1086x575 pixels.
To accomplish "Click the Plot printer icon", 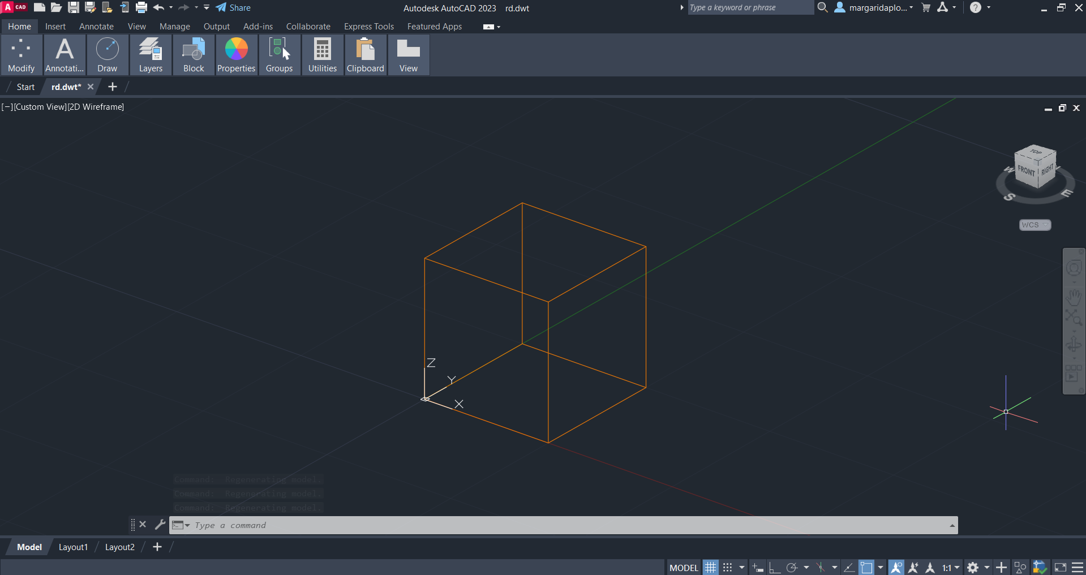I will pyautogui.click(x=141, y=7).
